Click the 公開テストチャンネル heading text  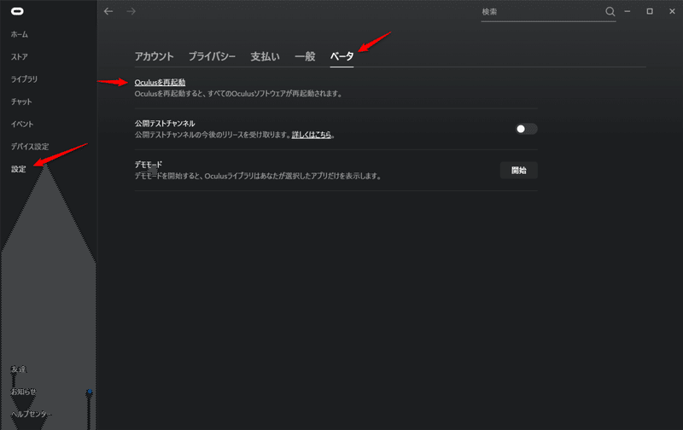click(x=165, y=124)
